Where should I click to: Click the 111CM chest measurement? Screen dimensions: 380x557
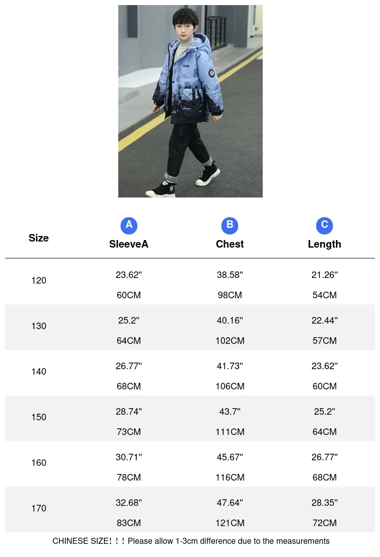tap(230, 432)
